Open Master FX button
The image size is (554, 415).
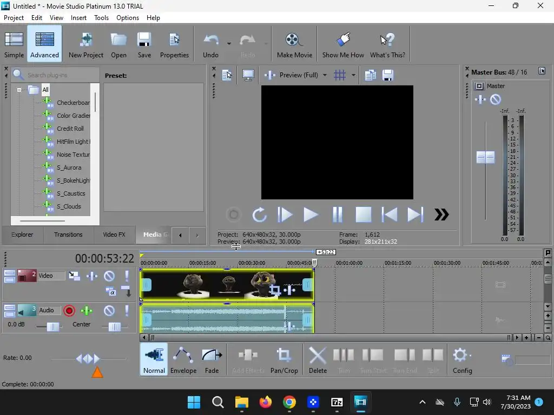tap(480, 99)
